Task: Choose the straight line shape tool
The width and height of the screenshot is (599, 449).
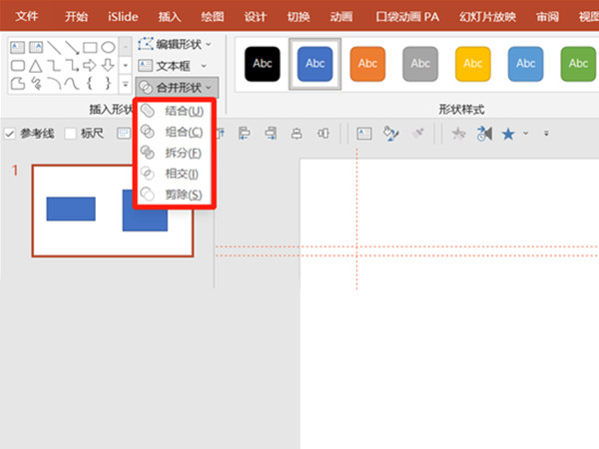Action: 54,47
